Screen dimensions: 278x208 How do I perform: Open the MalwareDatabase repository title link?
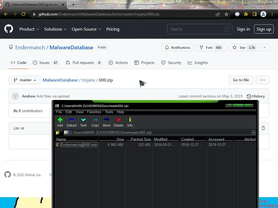click(x=71, y=47)
